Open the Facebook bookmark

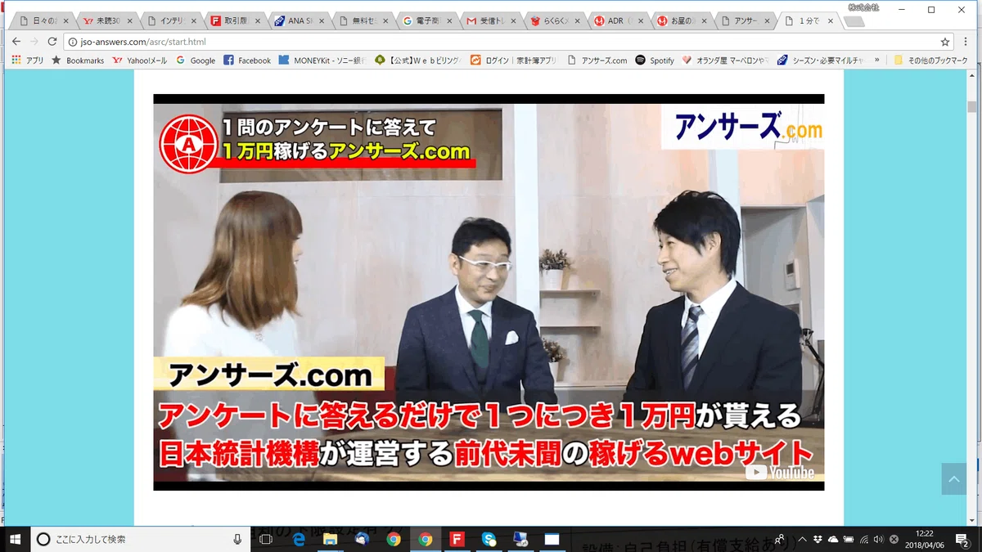247,61
